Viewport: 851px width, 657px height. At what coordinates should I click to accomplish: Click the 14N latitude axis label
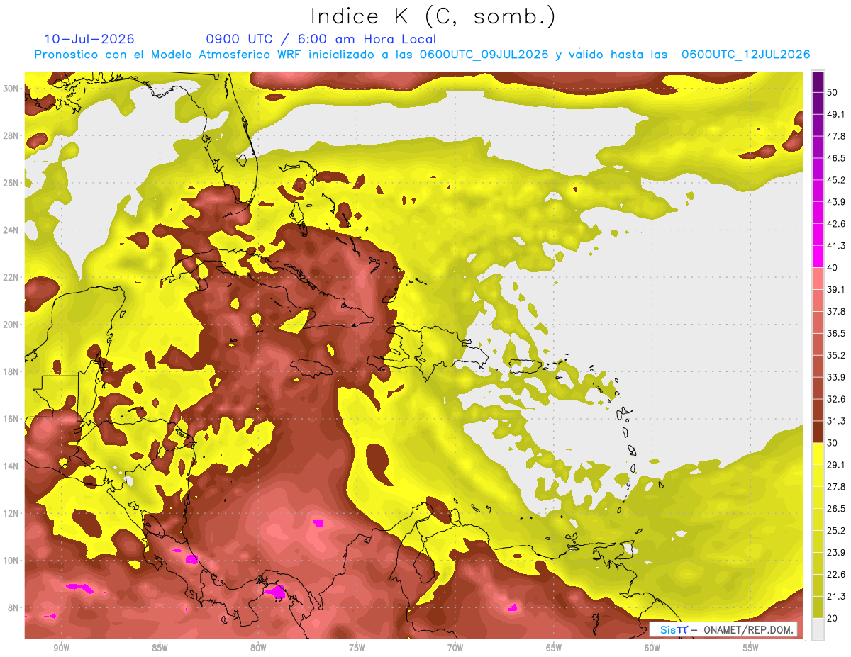pos(11,466)
